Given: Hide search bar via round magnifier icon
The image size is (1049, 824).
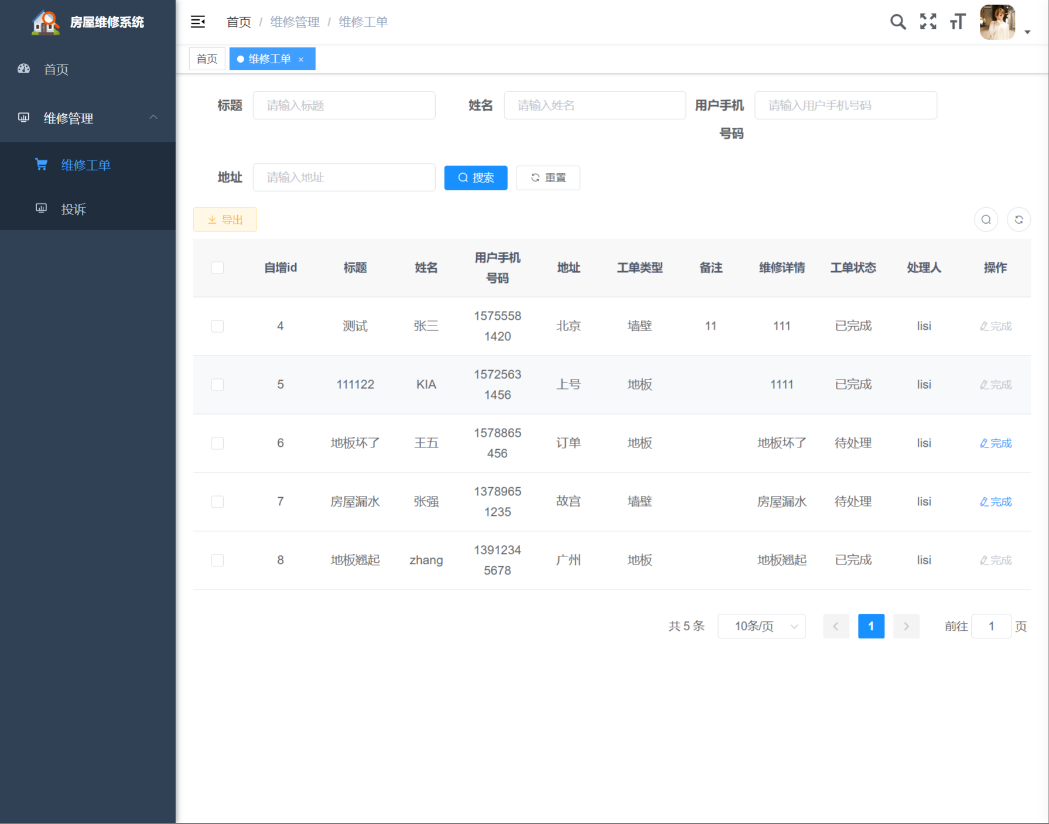Looking at the screenshot, I should (x=986, y=220).
